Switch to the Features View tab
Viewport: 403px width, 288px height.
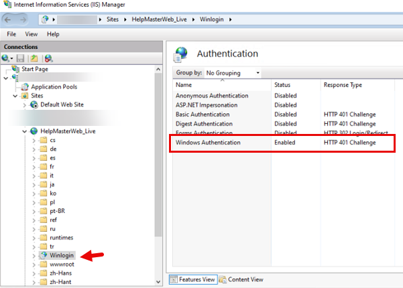click(193, 279)
